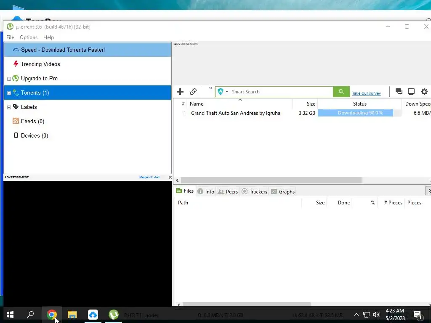Screen dimensions: 431x323
Task: Expand the Labels tree node
Action: [9, 107]
